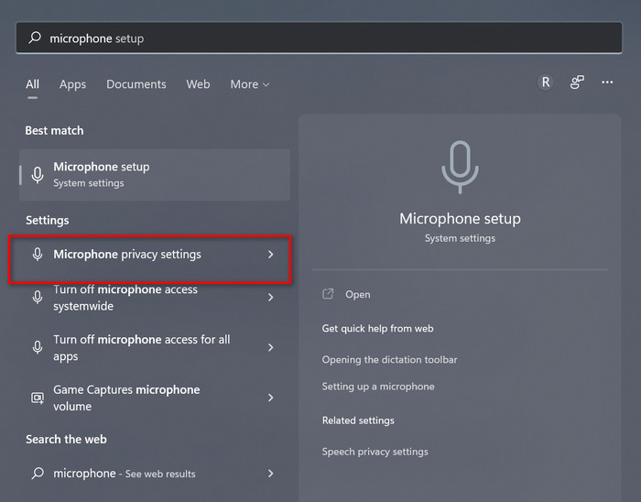Screen dimensions: 641x502
Task: Click the Game Captures capture icon
Action: [x=38, y=398]
